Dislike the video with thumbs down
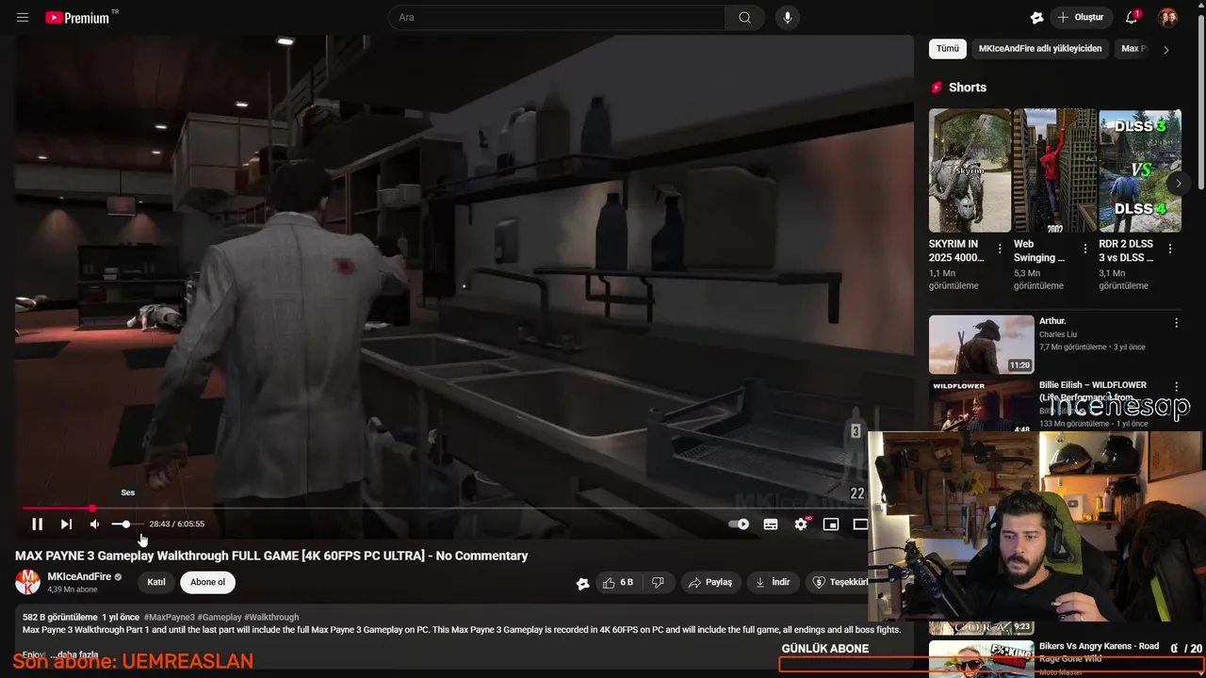This screenshot has width=1206, height=678. pos(658,582)
